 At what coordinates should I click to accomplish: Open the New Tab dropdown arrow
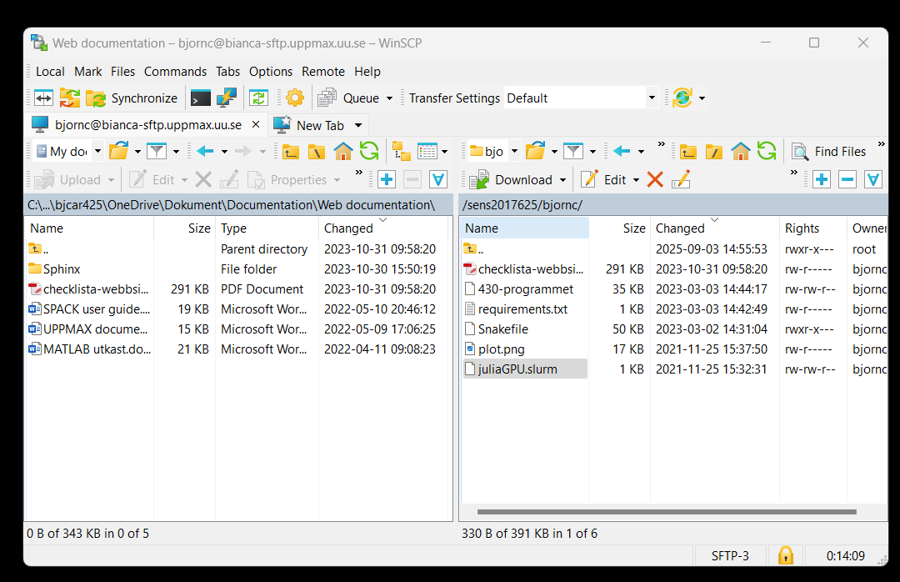pos(357,125)
